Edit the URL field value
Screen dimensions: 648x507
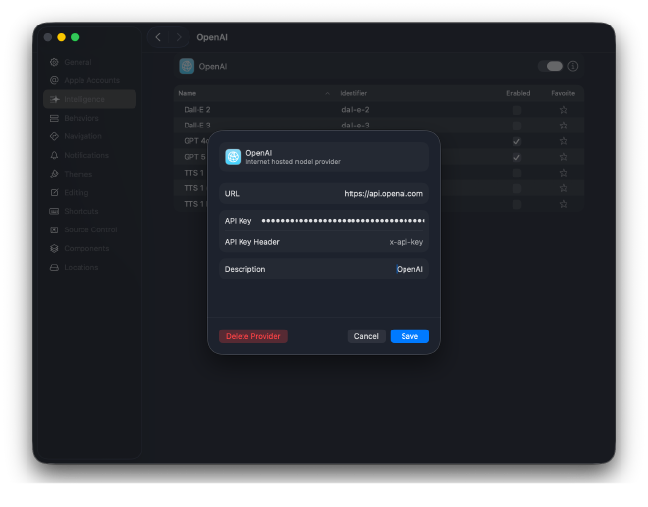[x=384, y=193]
